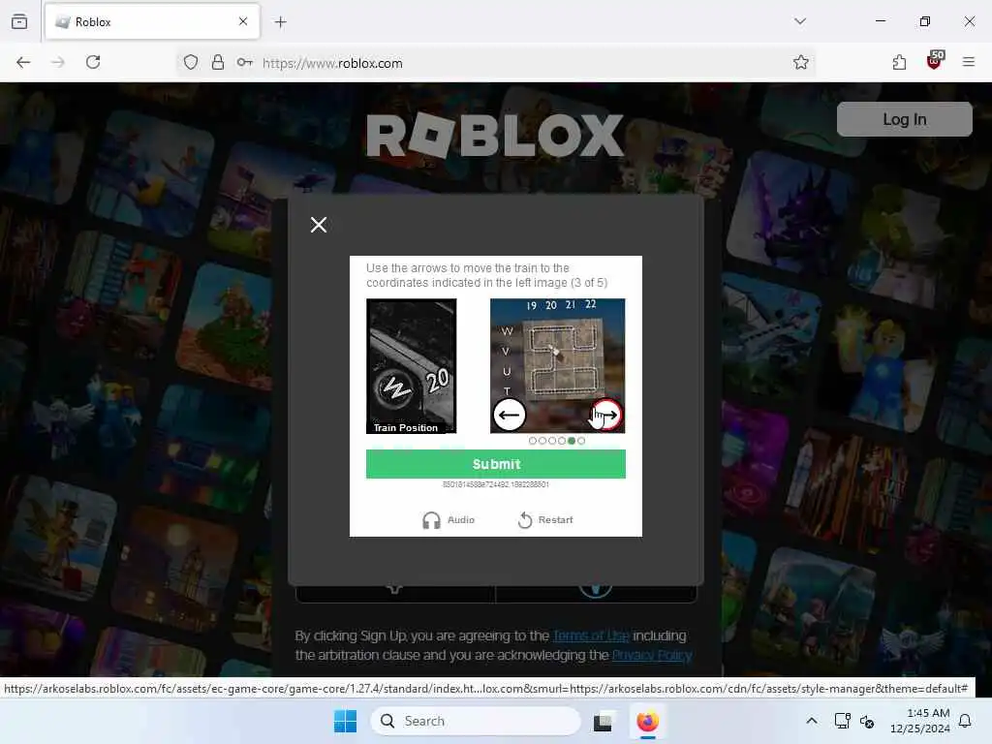The image size is (992, 744).
Task: Click the taskbar Search box
Action: 476,721
